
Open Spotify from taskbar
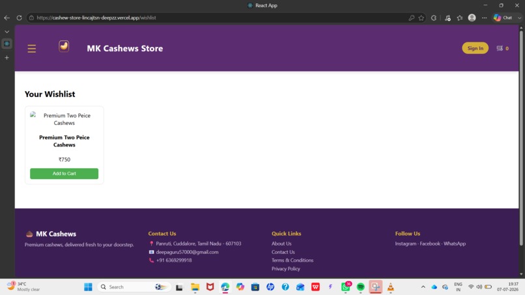360,287
